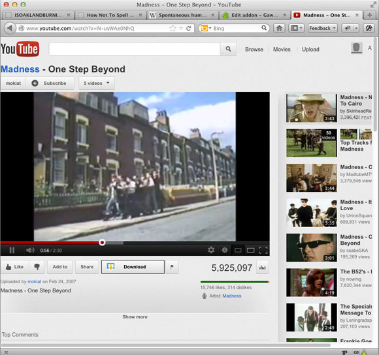Open a new browser tab plus button

(370, 15)
